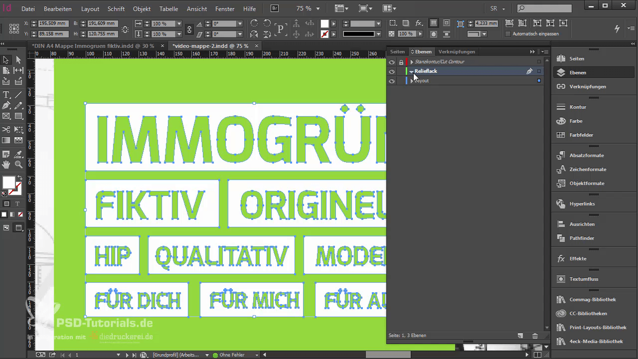
Task: Click the large fill swatch in toolbox
Action: click(9, 183)
